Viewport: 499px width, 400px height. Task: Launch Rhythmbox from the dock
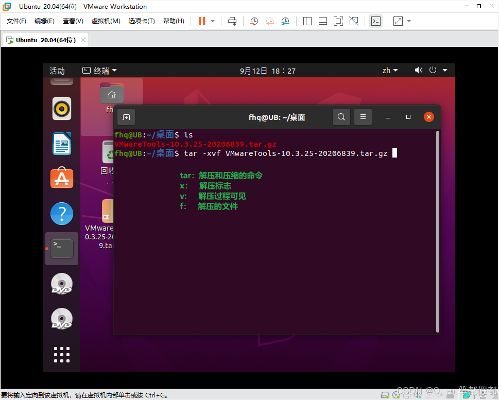point(62,109)
